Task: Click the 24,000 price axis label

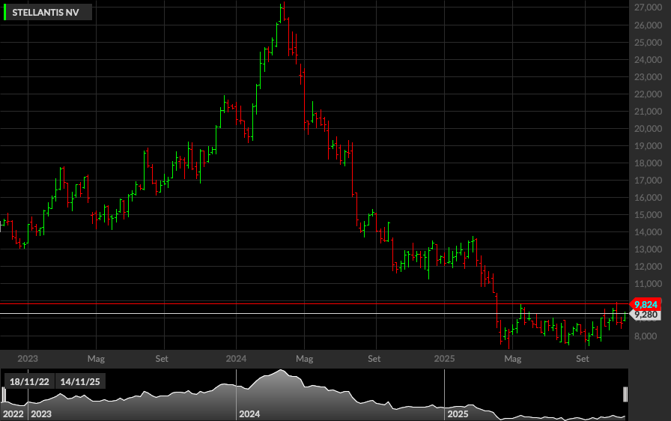Action: 648,59
